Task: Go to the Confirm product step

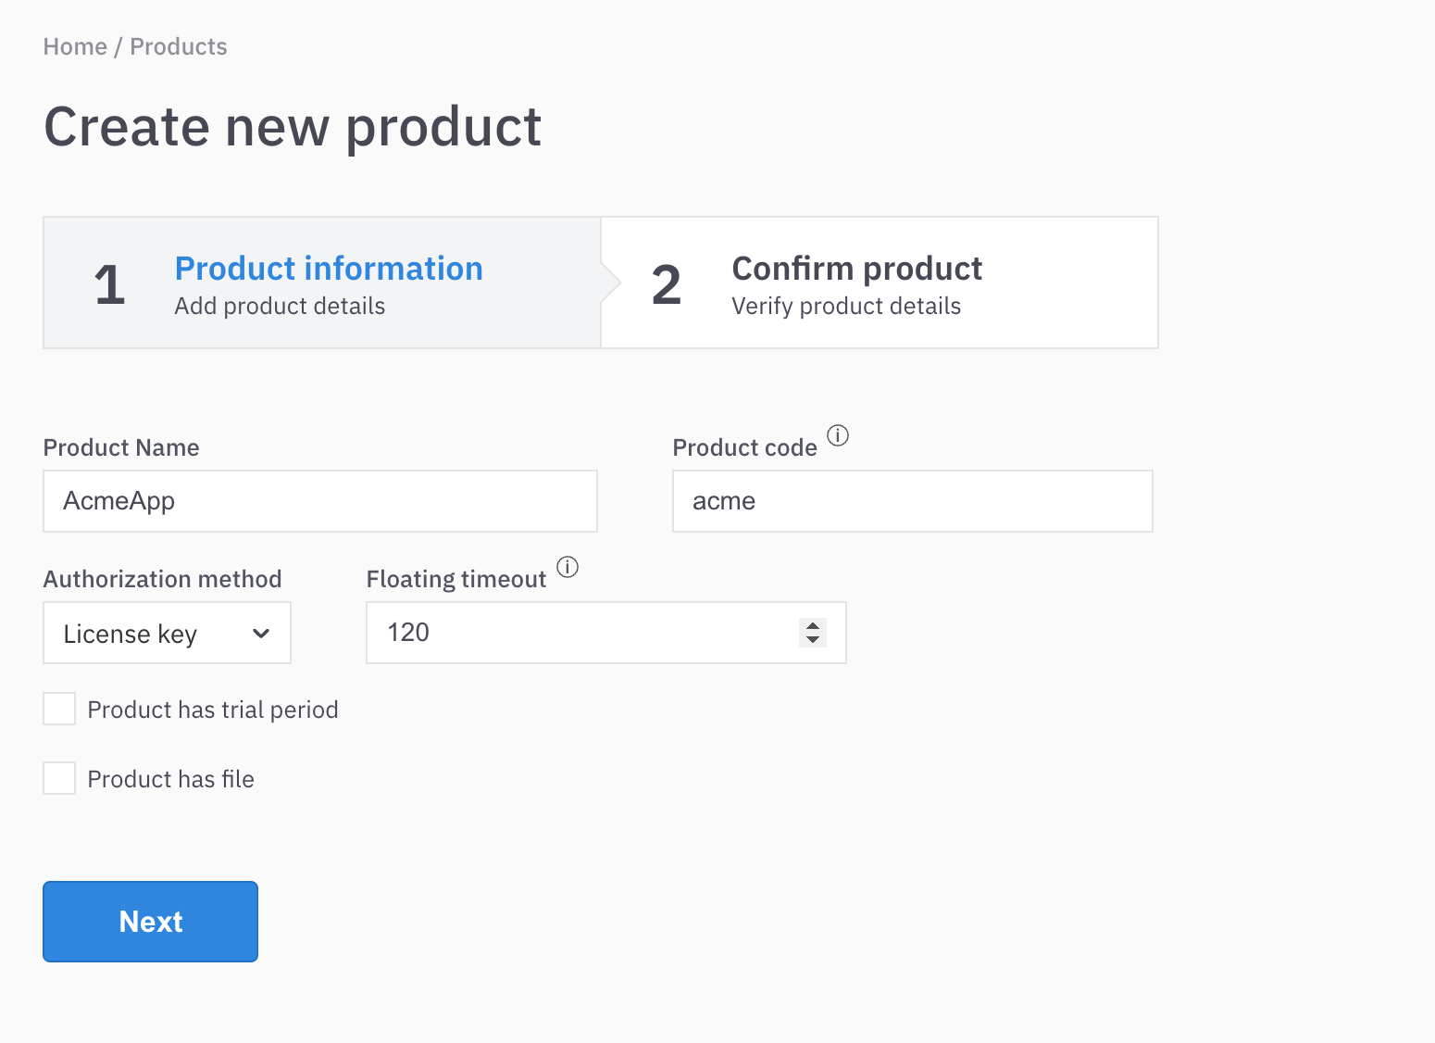Action: [880, 283]
